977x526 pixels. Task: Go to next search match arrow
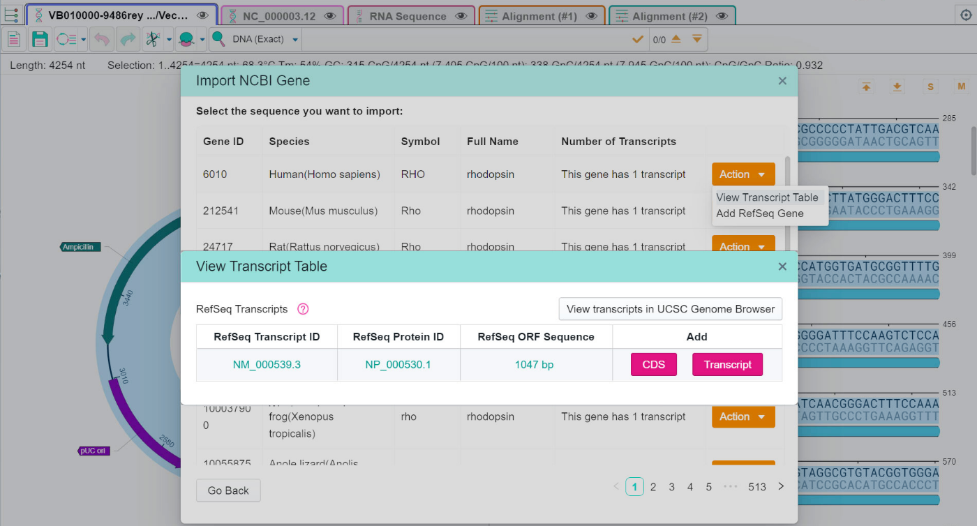[x=696, y=39]
